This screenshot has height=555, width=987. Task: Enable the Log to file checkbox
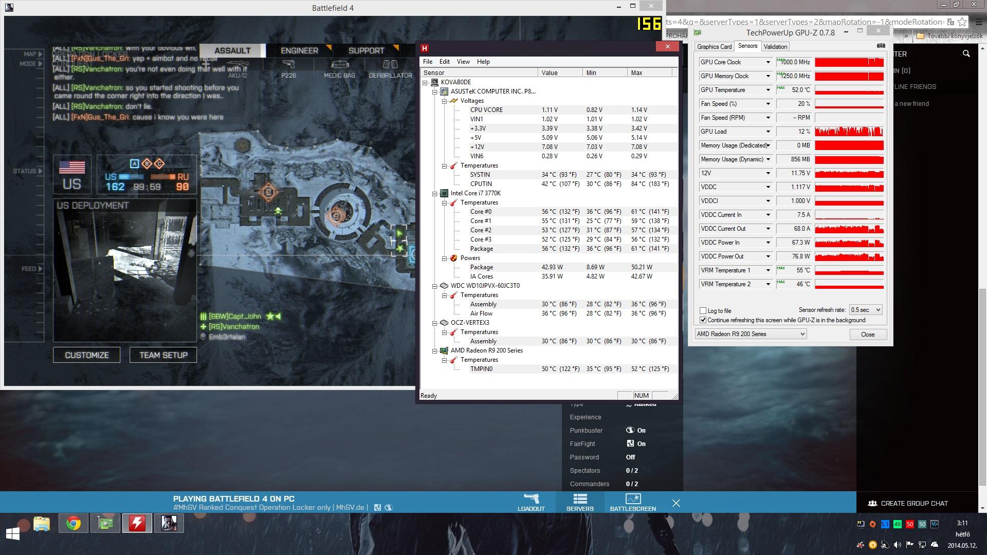point(703,311)
